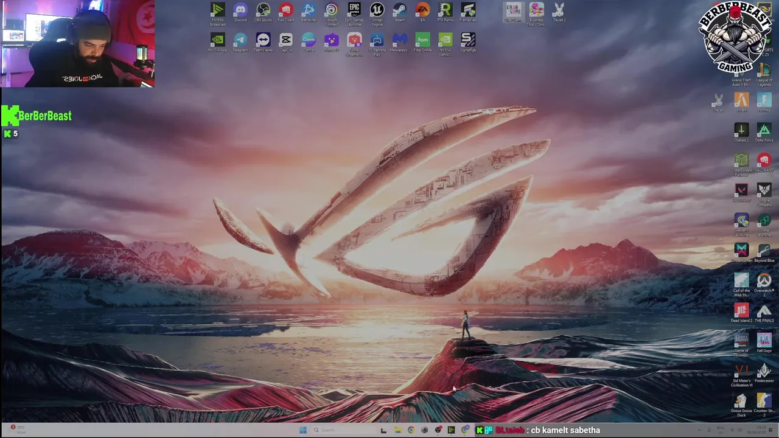Screen dimensions: 779x438
Task: Open the Fortnite shortcut
Action: (764, 102)
